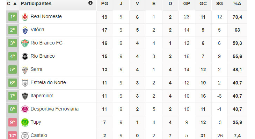Image resolution: width=255 pixels, height=139 pixels.
Task: Open the Desportiva Ferroviária team link
Action: point(54,109)
